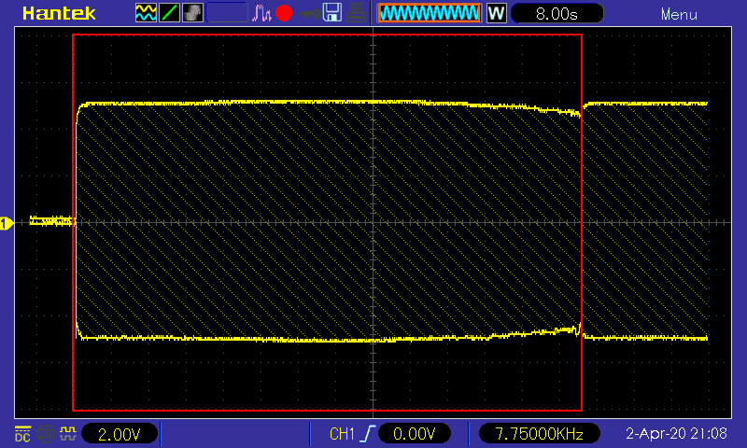Click the key lock icon

click(x=309, y=14)
